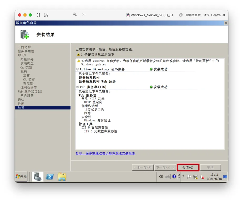The image size is (243, 202).
Task: Click the show desktop icon beside clock
Action: [225, 177]
